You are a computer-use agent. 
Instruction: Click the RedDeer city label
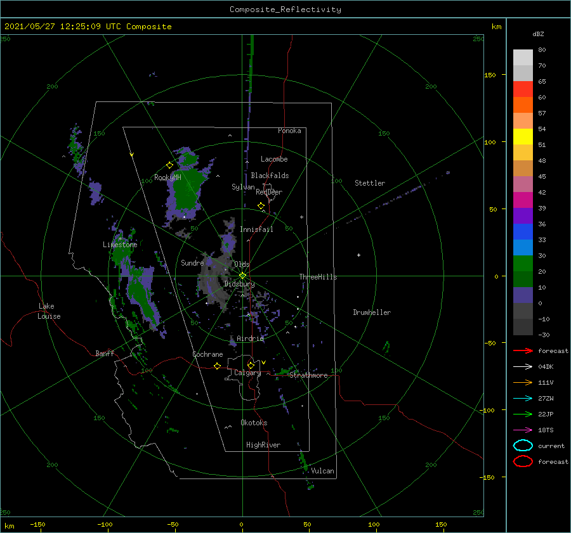click(x=269, y=192)
